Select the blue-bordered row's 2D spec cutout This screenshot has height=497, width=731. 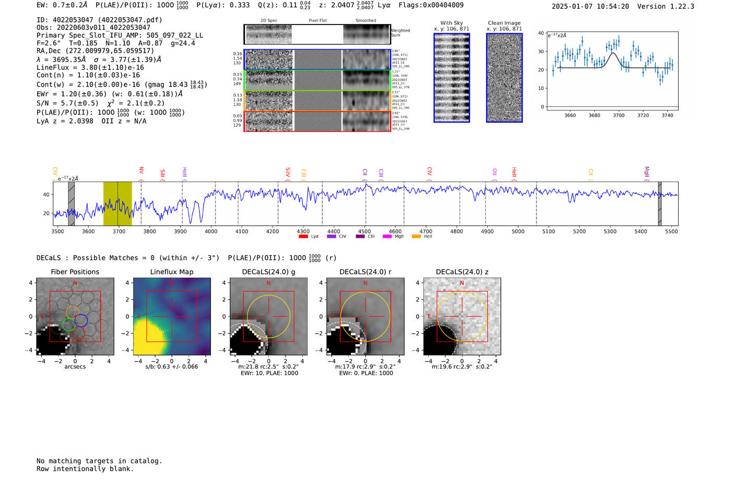click(x=269, y=59)
